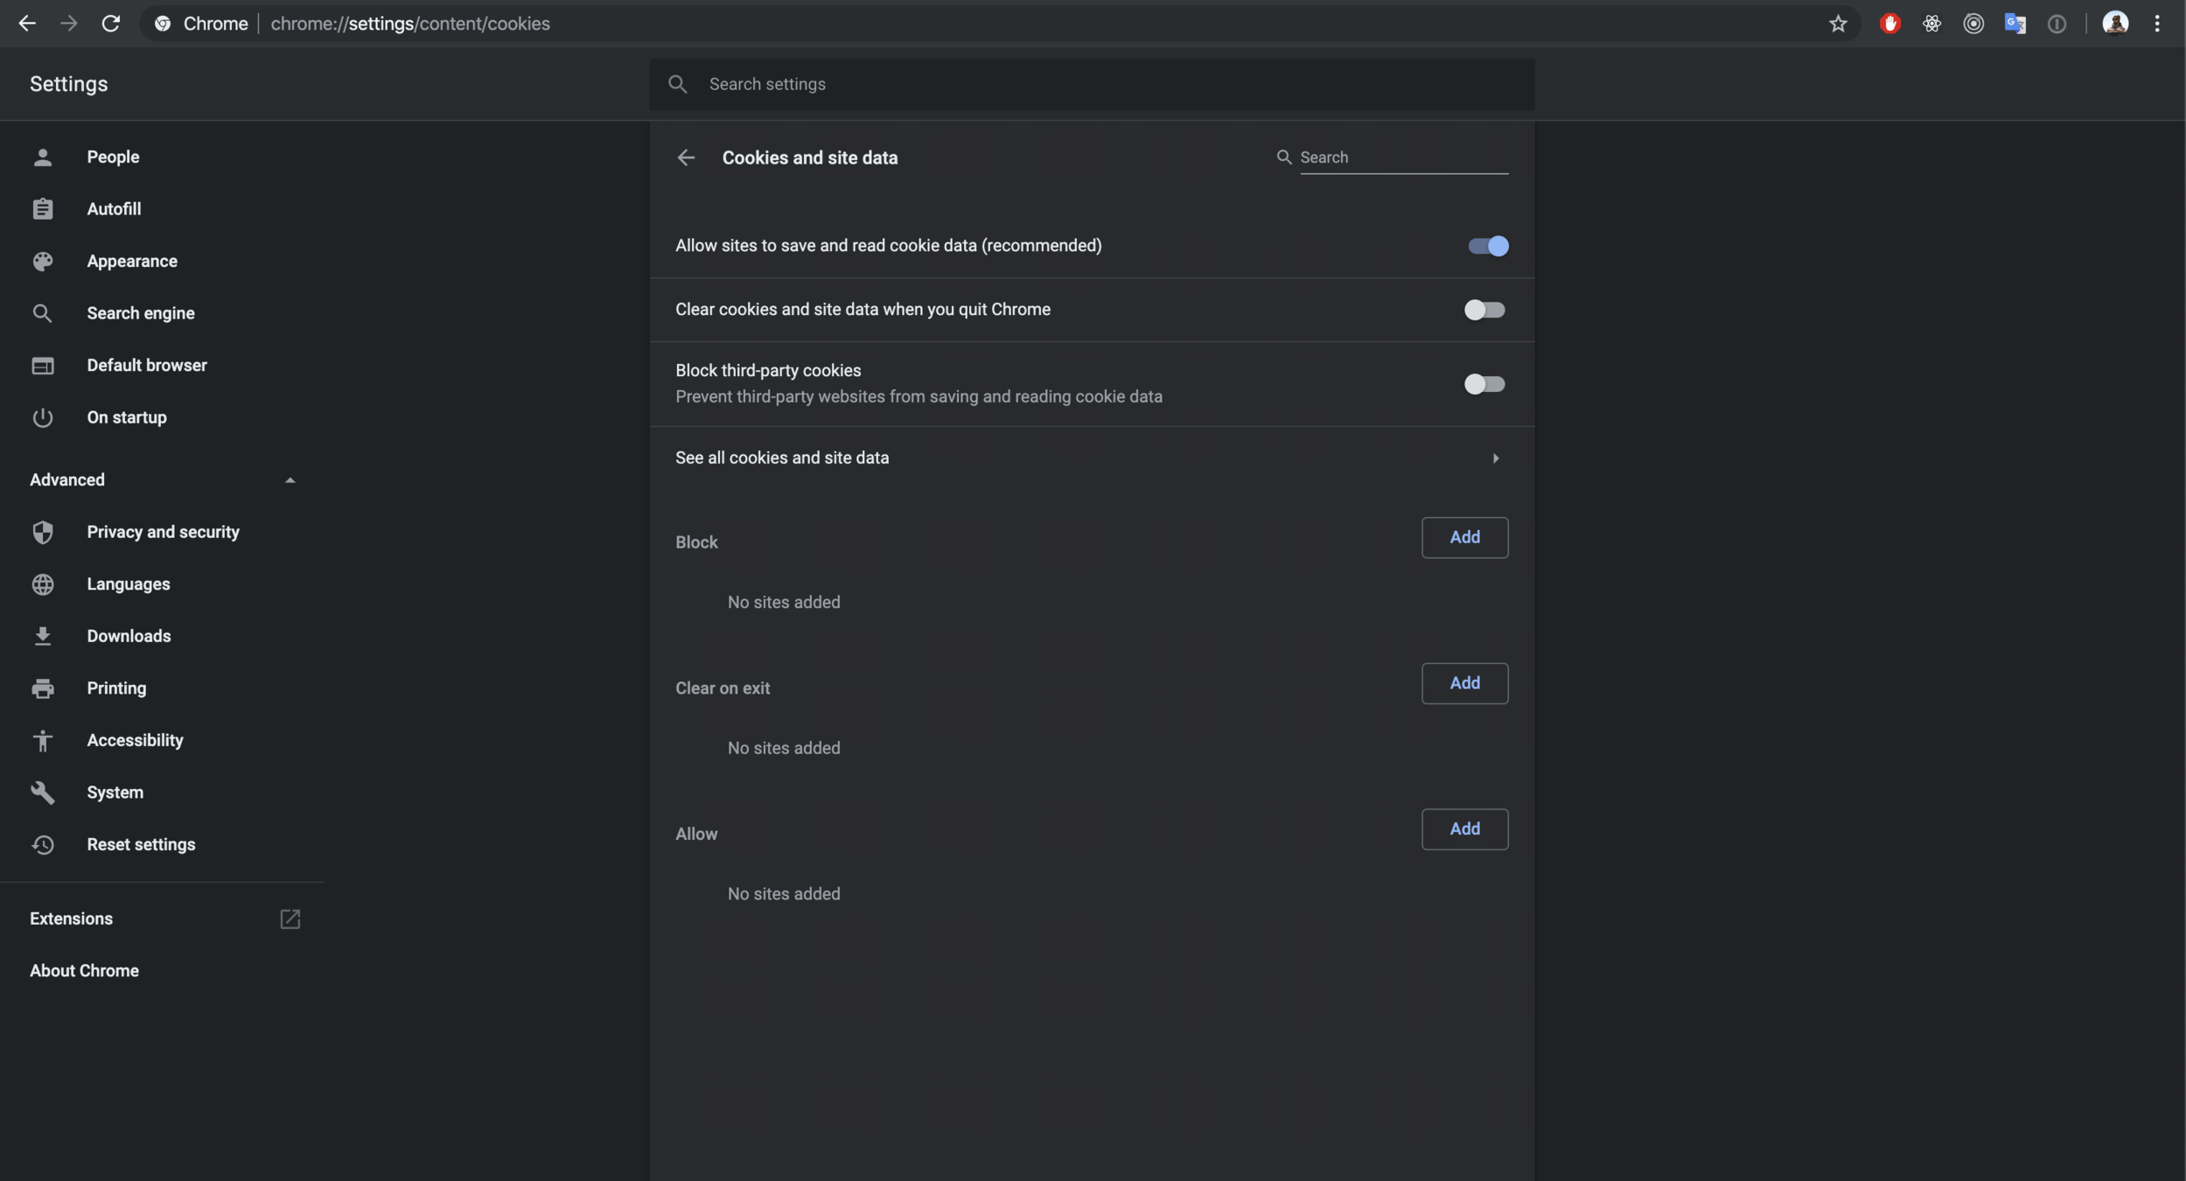Add a site to Allow list
Image resolution: width=2186 pixels, height=1181 pixels.
[1464, 829]
